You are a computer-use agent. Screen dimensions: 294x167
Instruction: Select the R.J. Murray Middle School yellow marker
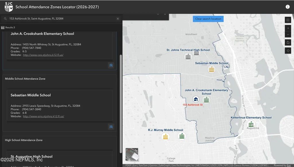(x=166, y=137)
